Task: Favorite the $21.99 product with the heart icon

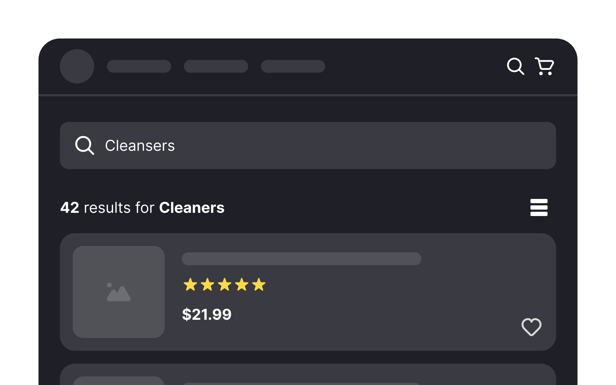Action: click(x=532, y=327)
